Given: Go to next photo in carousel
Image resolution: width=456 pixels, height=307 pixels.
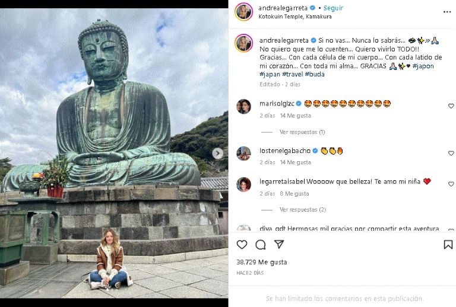Looking at the screenshot, I should tap(218, 153).
